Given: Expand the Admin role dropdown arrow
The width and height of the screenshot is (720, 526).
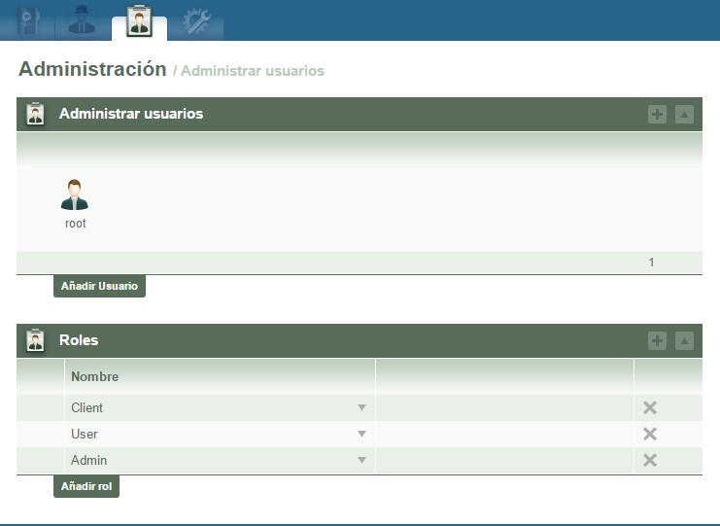Looking at the screenshot, I should tap(361, 461).
